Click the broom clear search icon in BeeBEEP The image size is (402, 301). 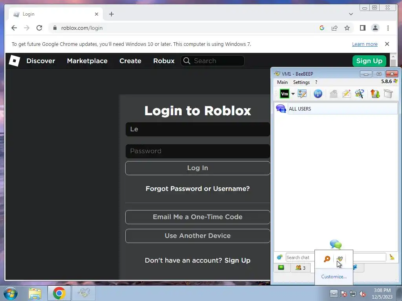(392, 257)
